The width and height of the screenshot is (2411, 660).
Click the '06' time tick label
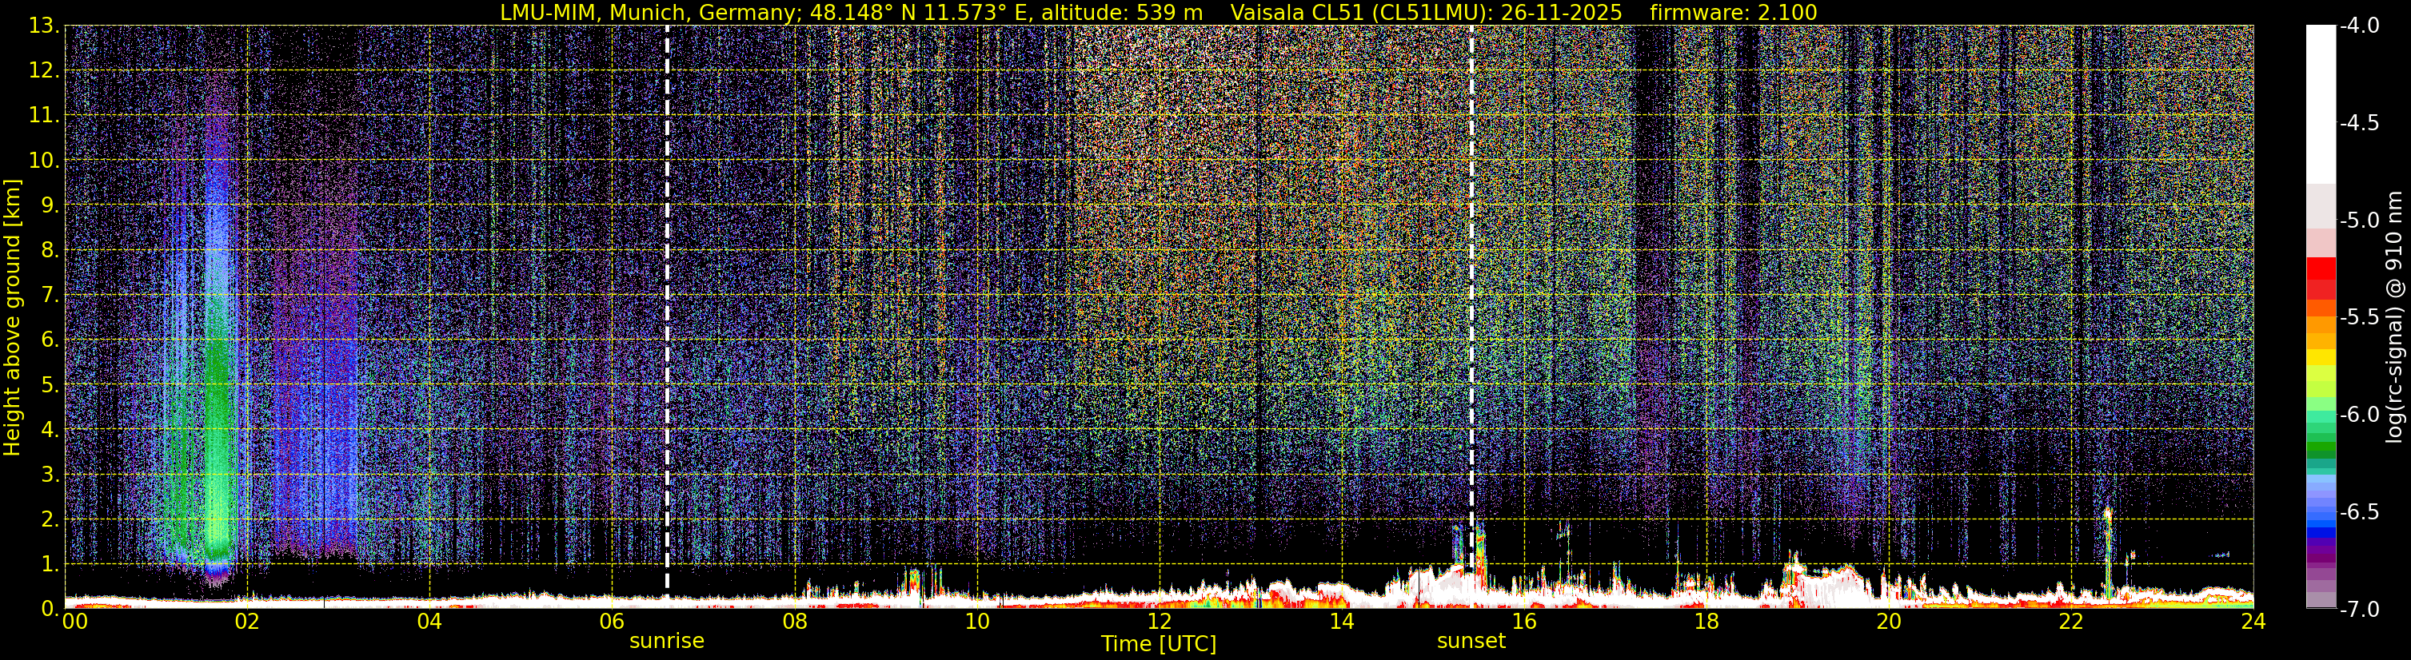pyautogui.click(x=612, y=621)
